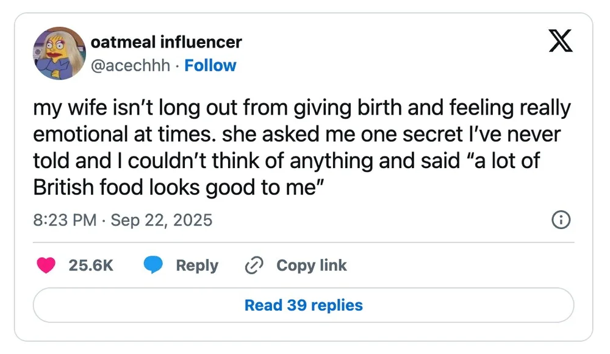610x354 pixels.
Task: Open the @acechhh handle link
Action: (x=130, y=65)
